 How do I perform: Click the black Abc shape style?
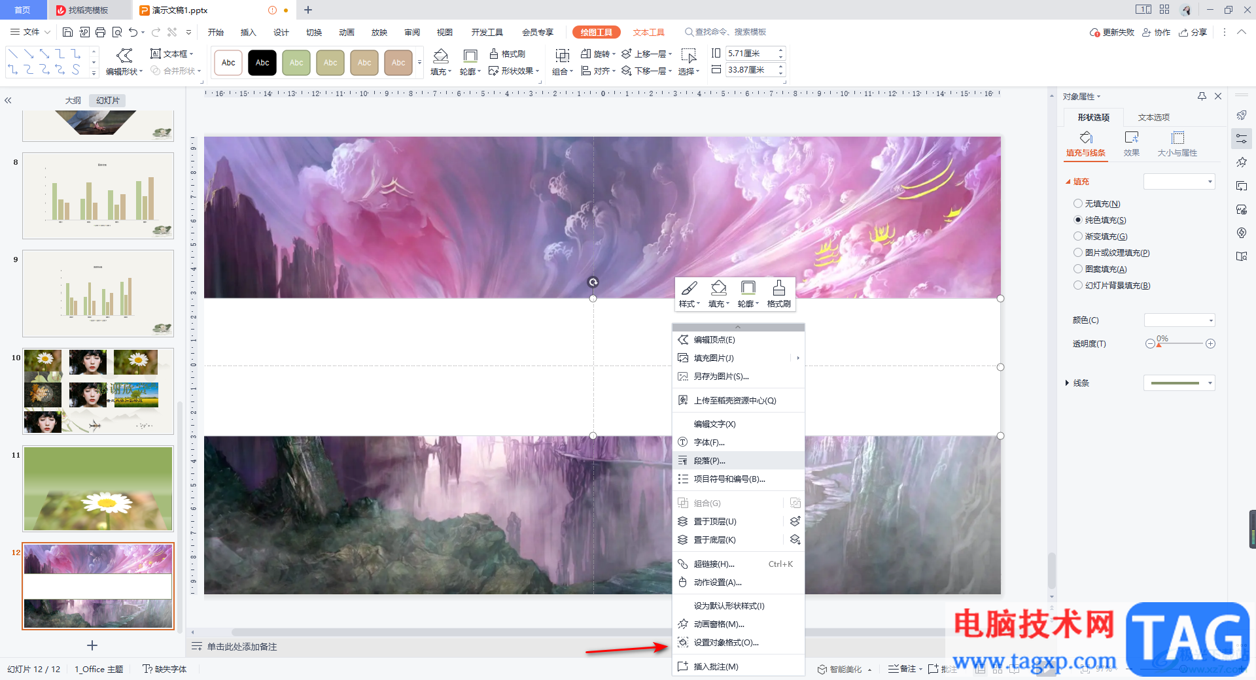click(x=262, y=63)
